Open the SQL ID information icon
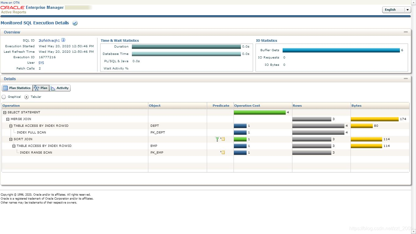Image resolution: width=416 pixels, height=234 pixels. tap(63, 40)
